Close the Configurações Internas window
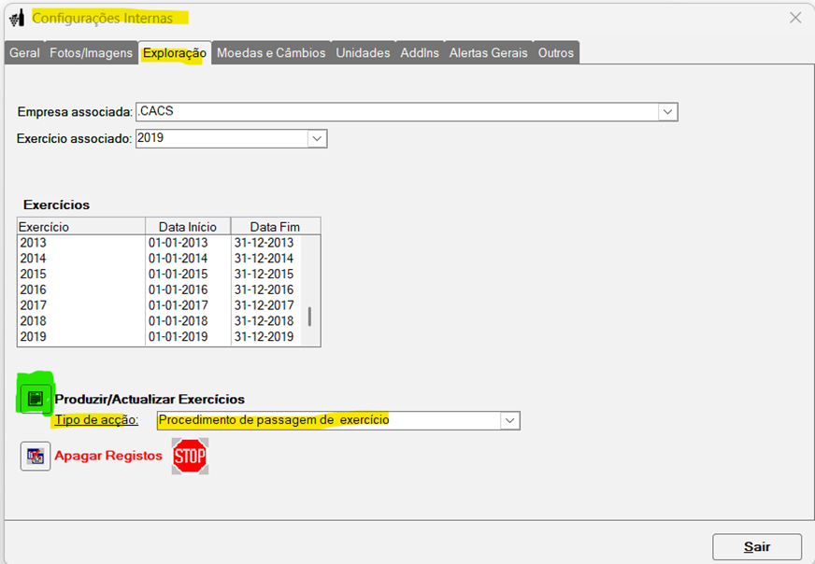This screenshot has width=815, height=564. [x=795, y=18]
